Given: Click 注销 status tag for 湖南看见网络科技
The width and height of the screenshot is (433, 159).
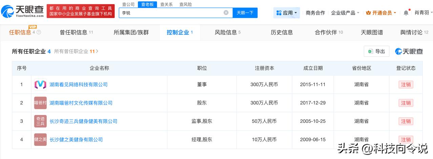Looking at the screenshot, I should pyautogui.click(x=406, y=85).
